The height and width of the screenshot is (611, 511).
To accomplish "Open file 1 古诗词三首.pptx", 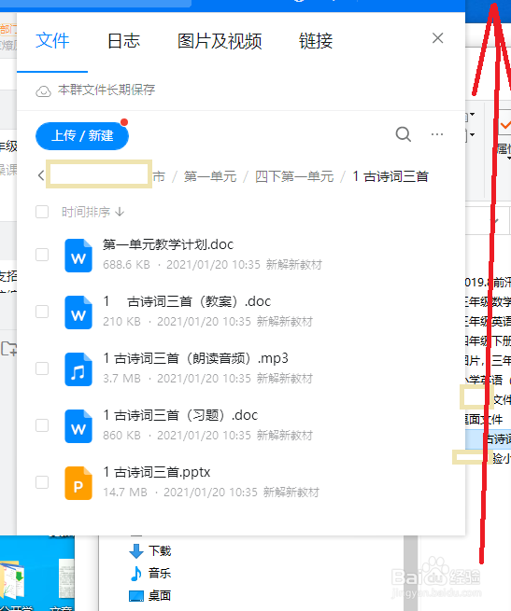I will coord(157,472).
